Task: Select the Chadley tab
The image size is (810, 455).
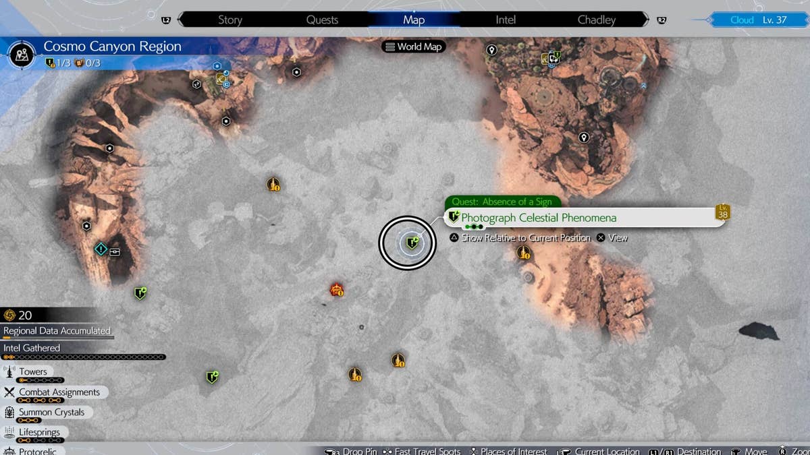Action: coord(597,20)
